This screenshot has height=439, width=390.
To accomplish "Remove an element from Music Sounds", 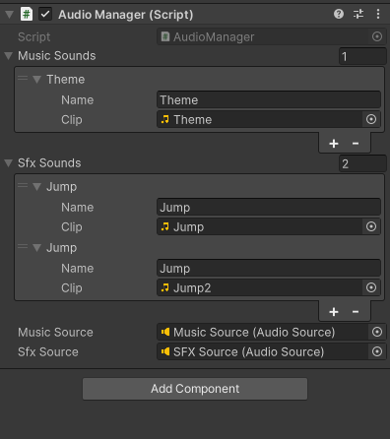I will point(356,144).
